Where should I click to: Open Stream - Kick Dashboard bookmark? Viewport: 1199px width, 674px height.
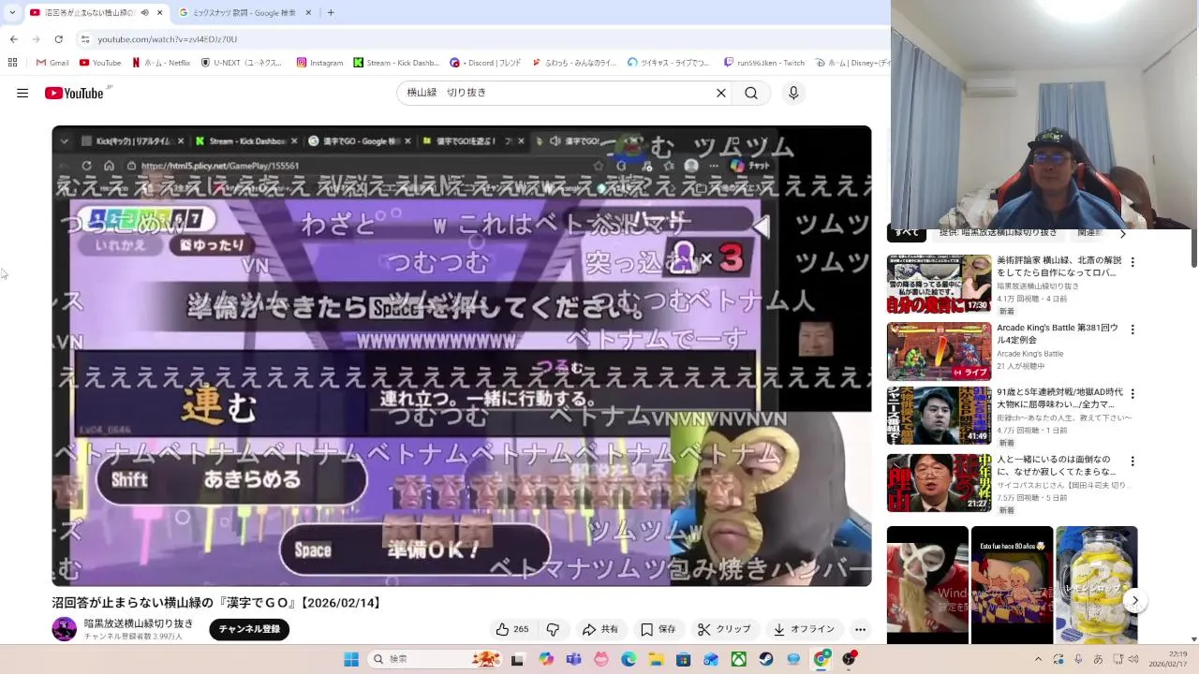pos(396,63)
